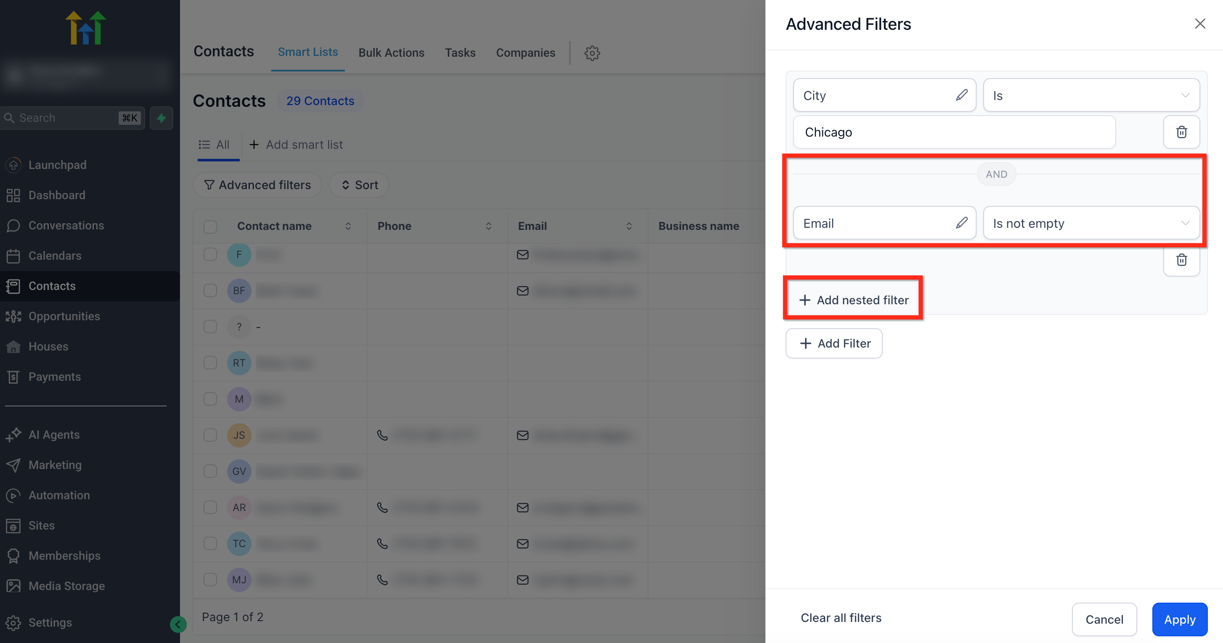Tick the select-all contacts checkbox
Image resolution: width=1223 pixels, height=643 pixels.
tap(210, 227)
